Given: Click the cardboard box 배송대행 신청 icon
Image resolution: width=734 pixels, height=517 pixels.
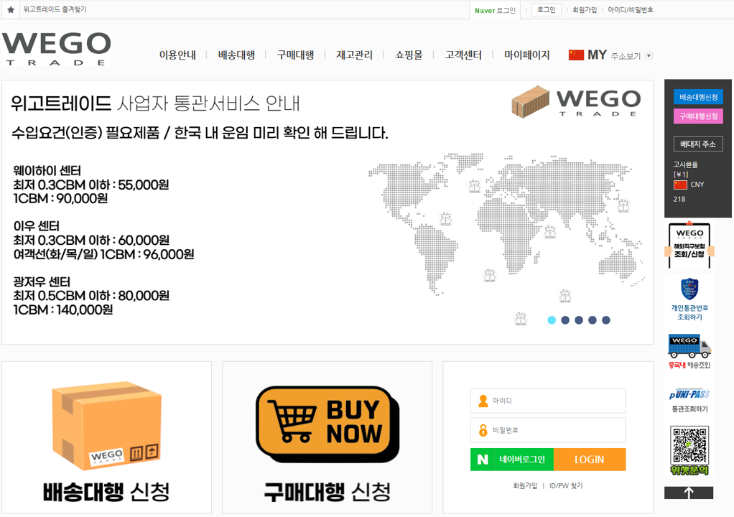Looking at the screenshot, I should point(107,426).
